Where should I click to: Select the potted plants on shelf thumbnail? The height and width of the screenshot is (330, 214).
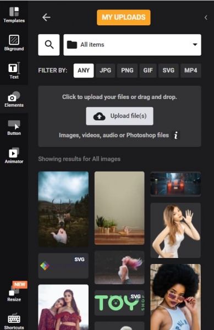119,208
